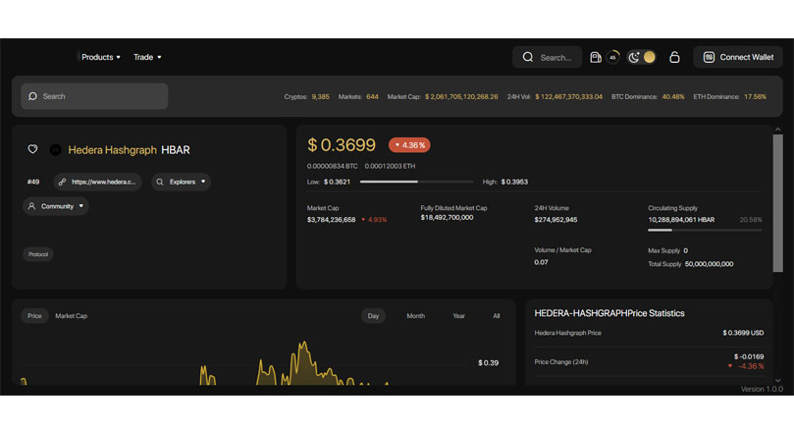Image resolution: width=794 pixels, height=428 pixels.
Task: Open the Trade dropdown menu
Action: [x=147, y=57]
